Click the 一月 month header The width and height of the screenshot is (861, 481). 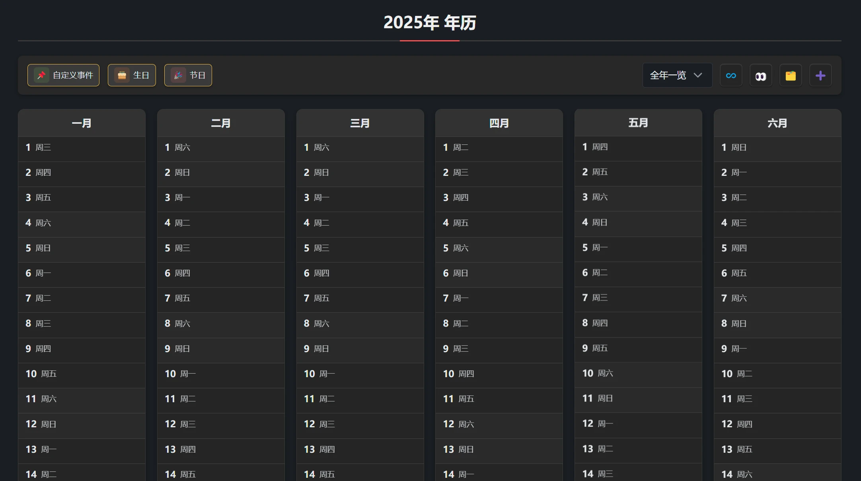coord(82,123)
